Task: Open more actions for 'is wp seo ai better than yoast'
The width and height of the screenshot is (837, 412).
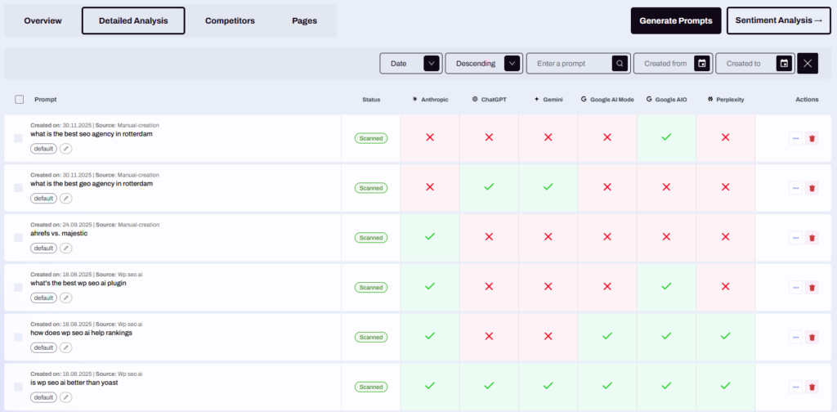Action: point(795,387)
